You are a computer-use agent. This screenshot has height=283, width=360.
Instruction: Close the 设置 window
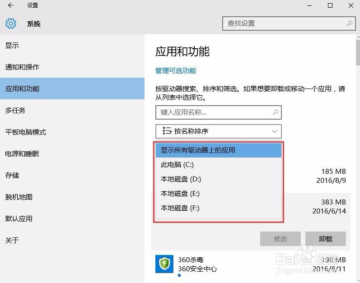tap(351, 5)
